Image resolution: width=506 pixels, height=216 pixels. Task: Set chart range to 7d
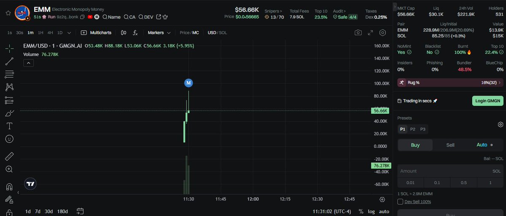(x=38, y=211)
